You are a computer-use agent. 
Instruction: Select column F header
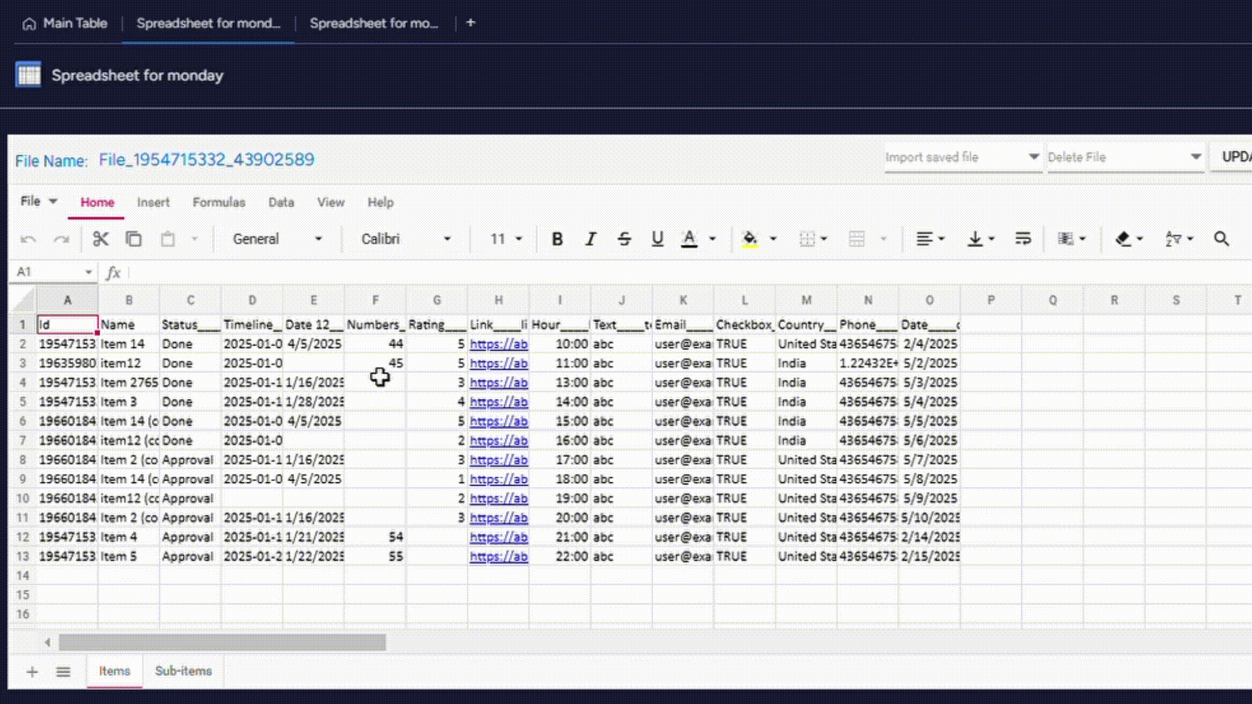(375, 301)
